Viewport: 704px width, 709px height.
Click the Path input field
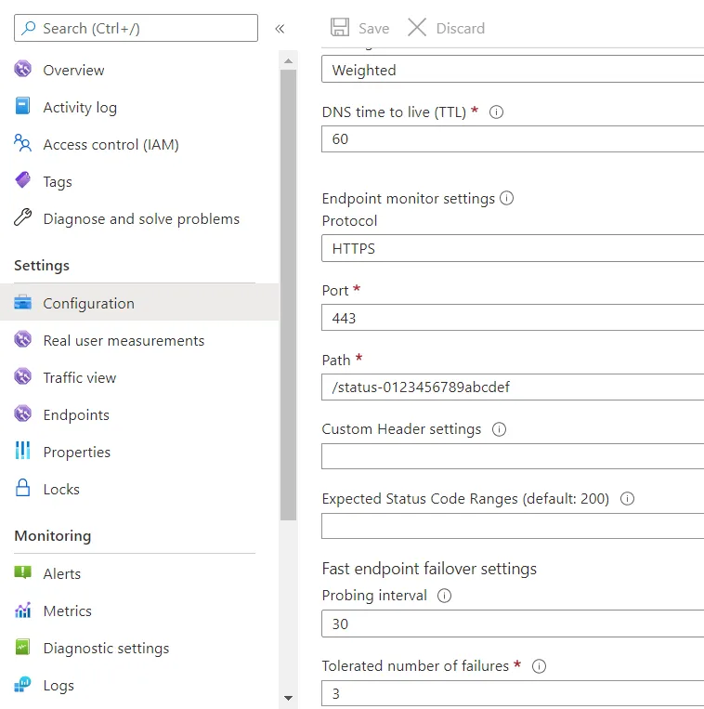(513, 387)
